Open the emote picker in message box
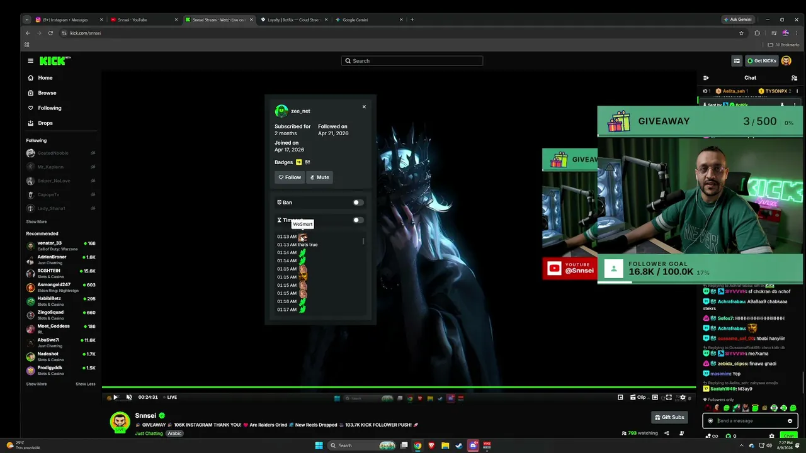The width and height of the screenshot is (806, 453). tap(790, 421)
